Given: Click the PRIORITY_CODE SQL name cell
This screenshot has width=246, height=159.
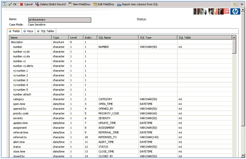Looking at the screenshot, I should 109,113.
